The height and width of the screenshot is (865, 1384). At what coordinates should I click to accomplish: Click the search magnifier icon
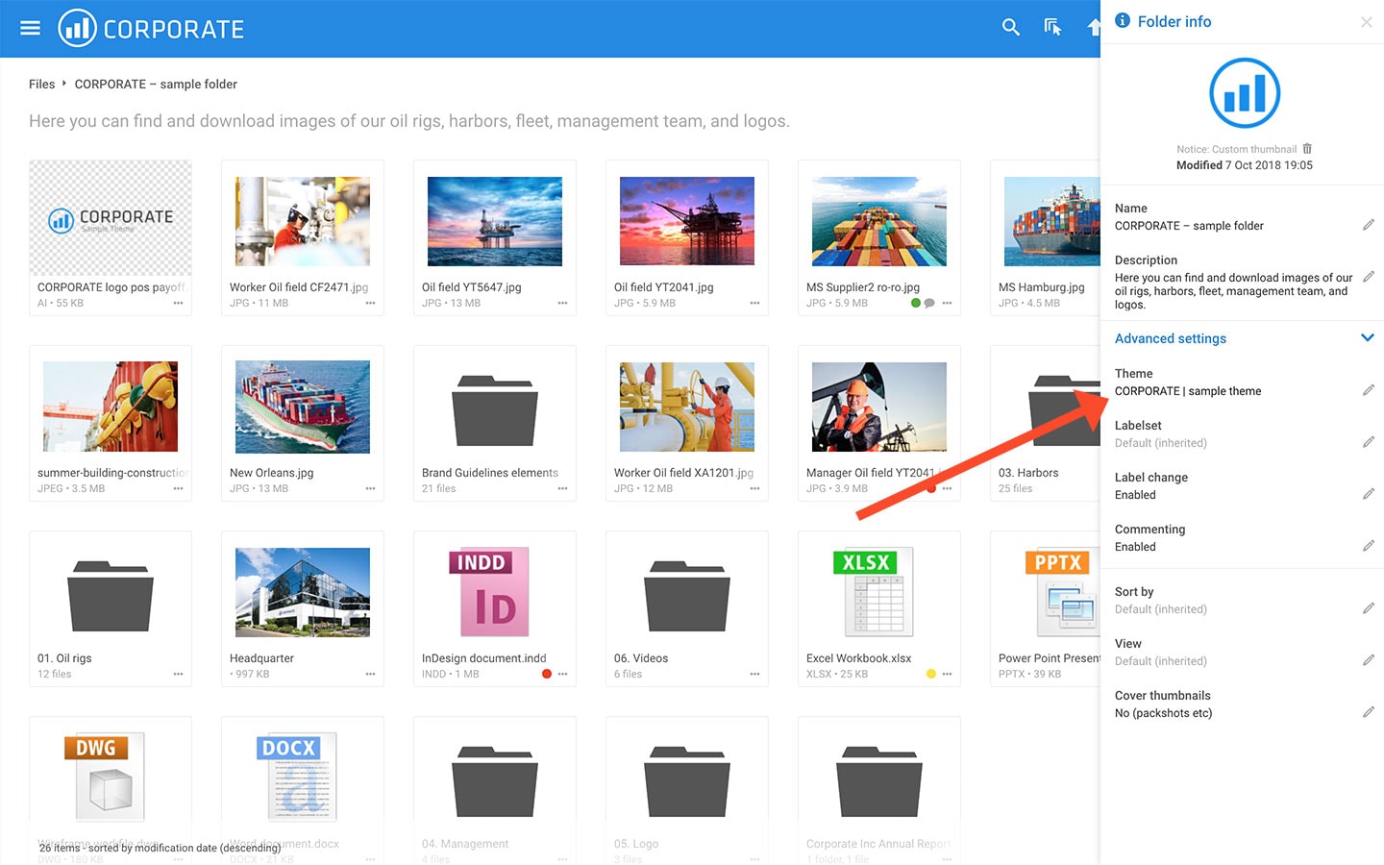tap(1010, 28)
